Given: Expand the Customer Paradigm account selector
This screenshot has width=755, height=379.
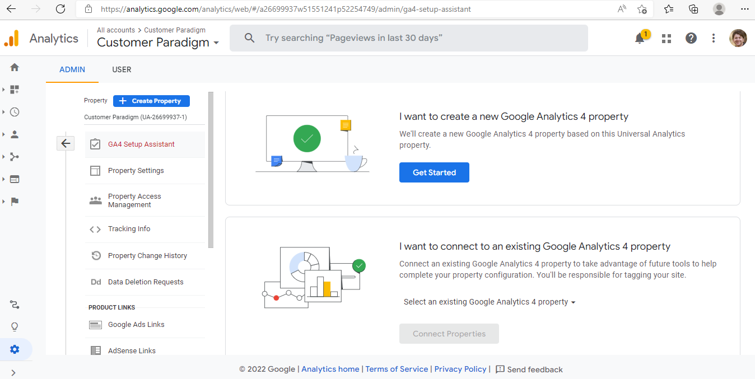Looking at the screenshot, I should pos(158,43).
